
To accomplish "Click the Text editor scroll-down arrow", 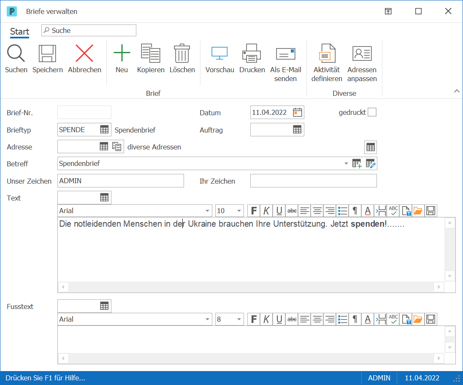I will pyautogui.click(x=450, y=276).
